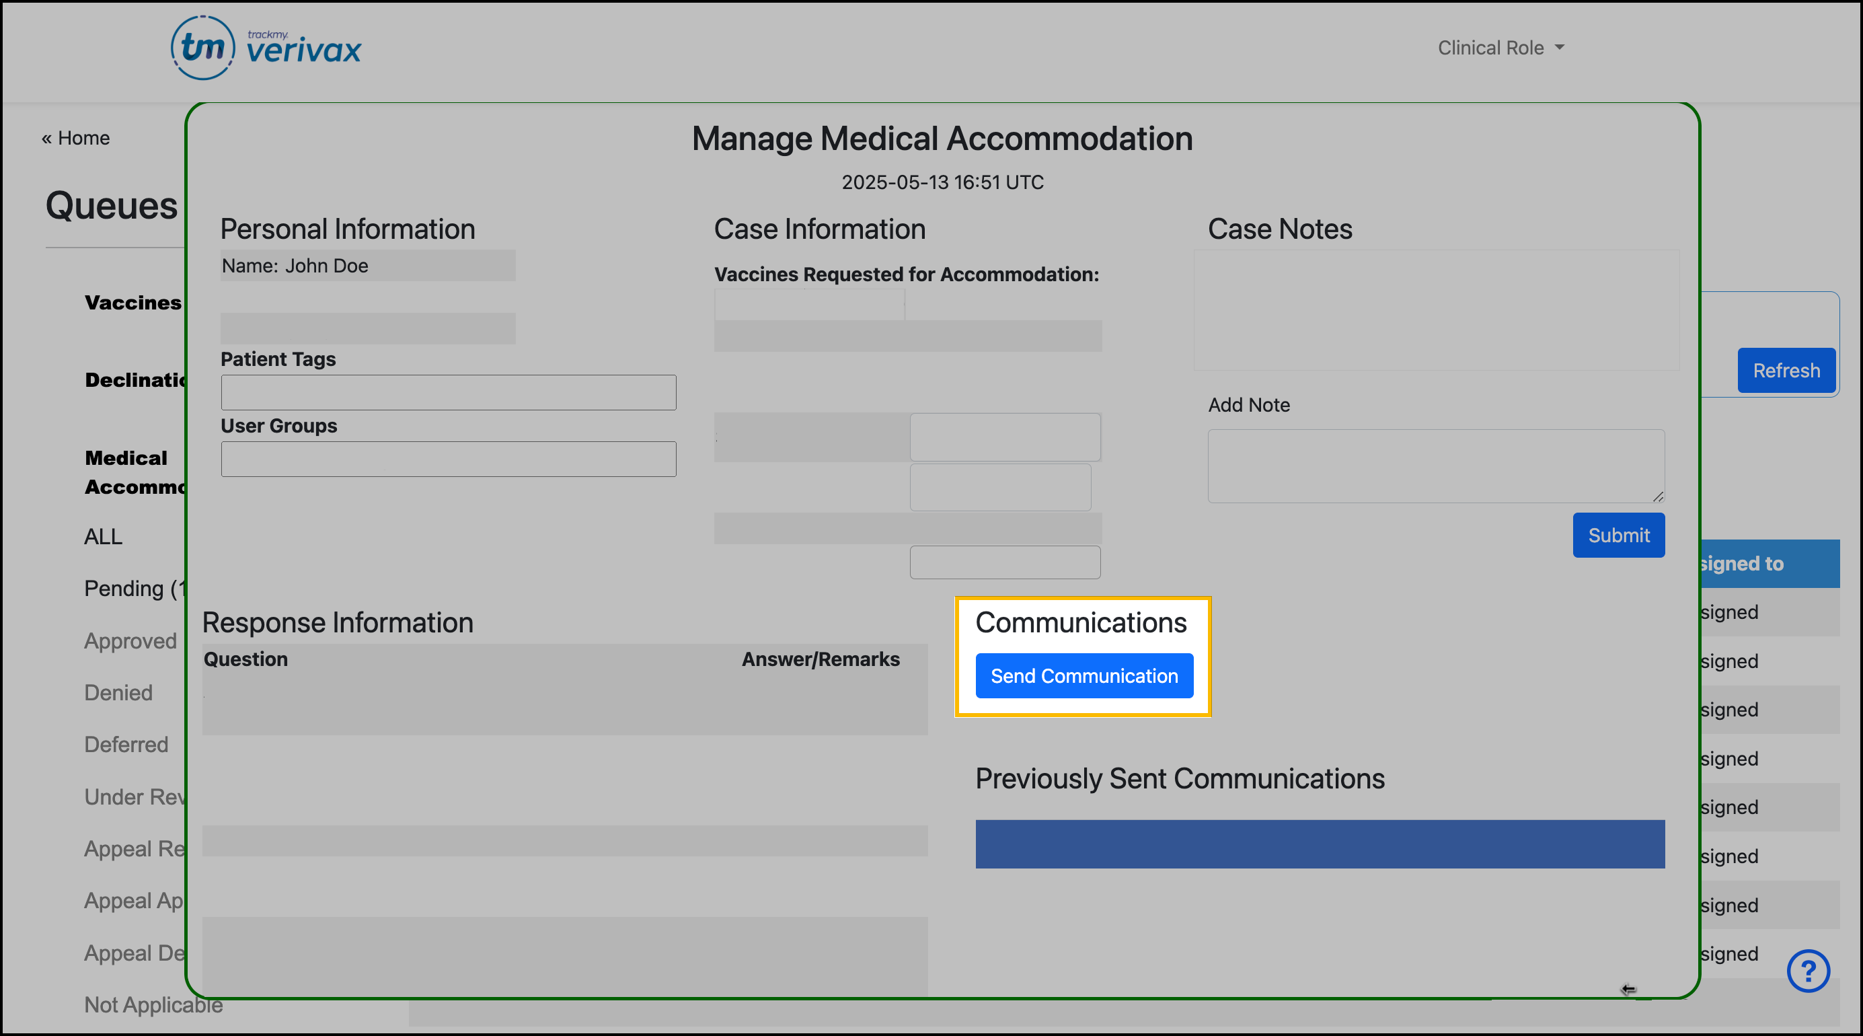Click the Refresh button
This screenshot has width=1863, height=1036.
point(1786,371)
